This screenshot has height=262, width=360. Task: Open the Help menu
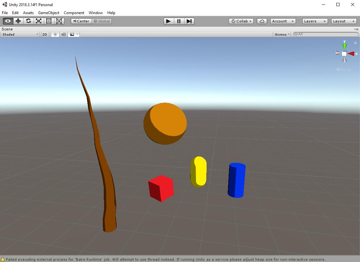click(x=111, y=13)
